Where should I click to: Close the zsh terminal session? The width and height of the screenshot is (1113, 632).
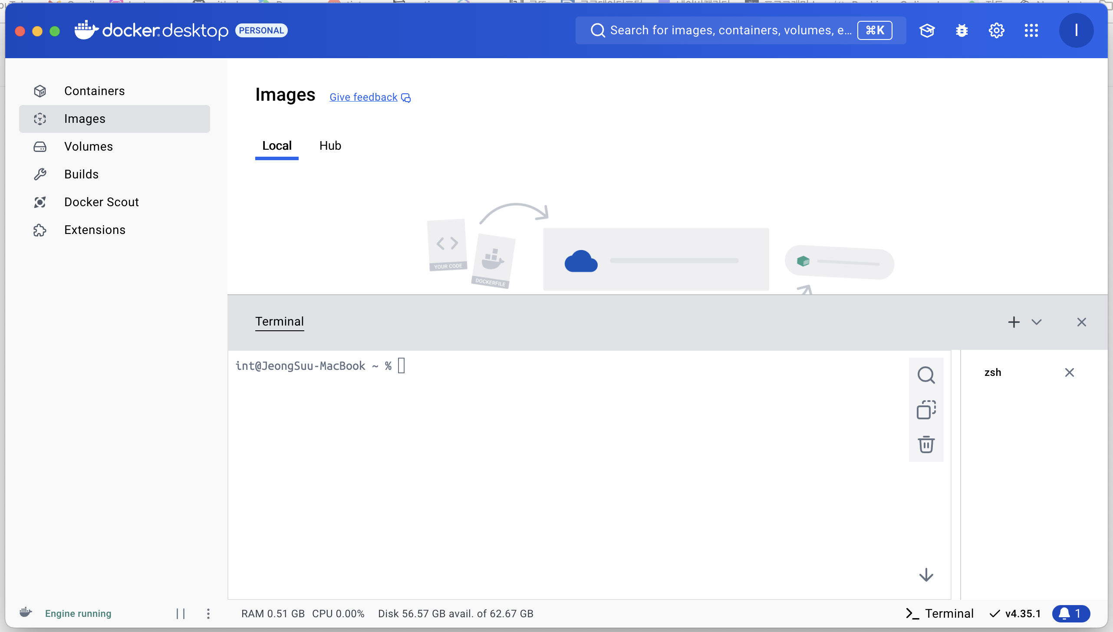click(1069, 372)
